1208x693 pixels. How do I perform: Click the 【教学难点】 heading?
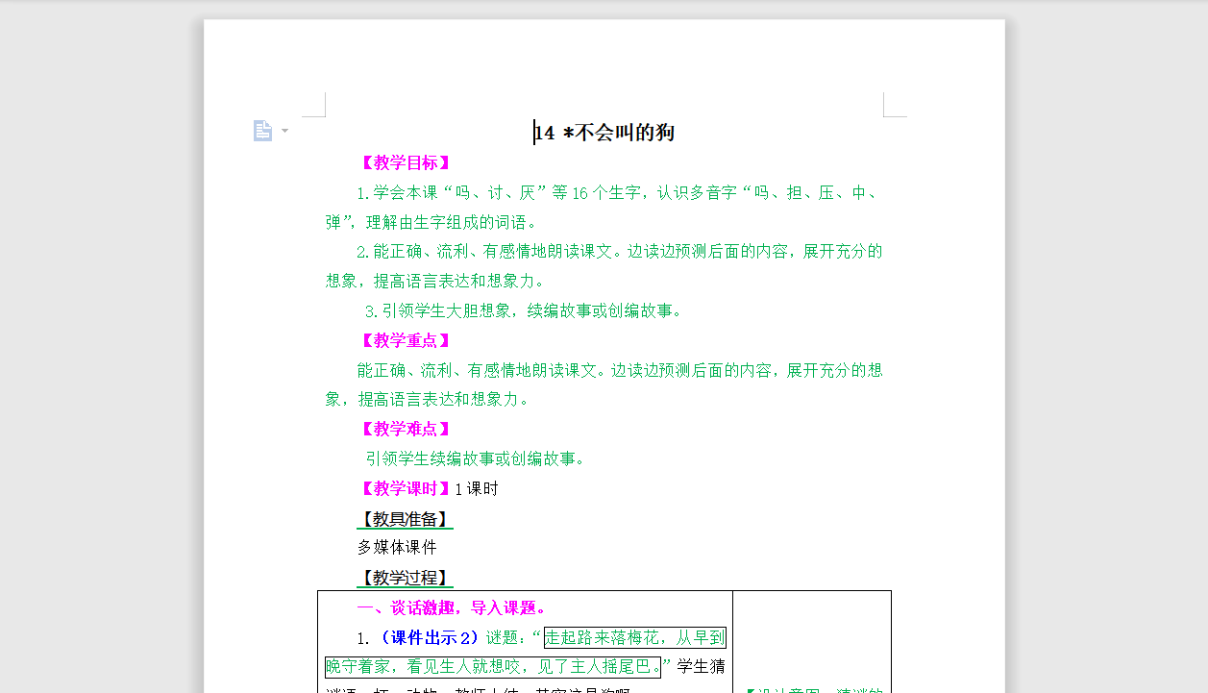(405, 429)
